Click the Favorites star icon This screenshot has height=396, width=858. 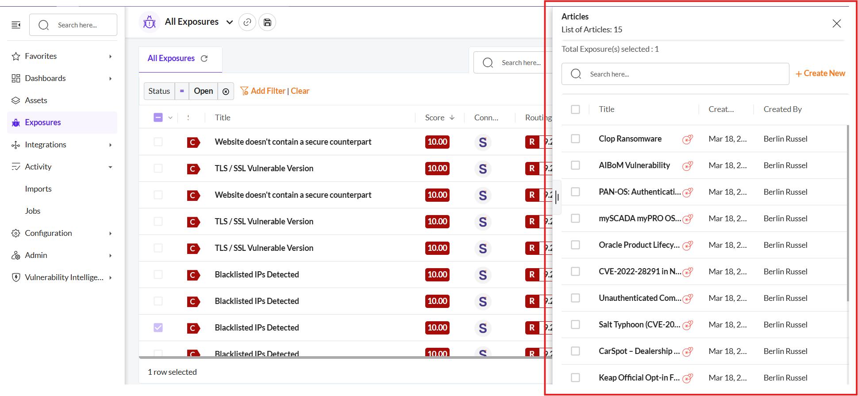(x=16, y=56)
